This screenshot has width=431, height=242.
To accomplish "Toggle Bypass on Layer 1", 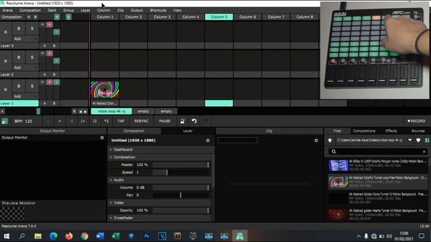I will pos(19,86).
